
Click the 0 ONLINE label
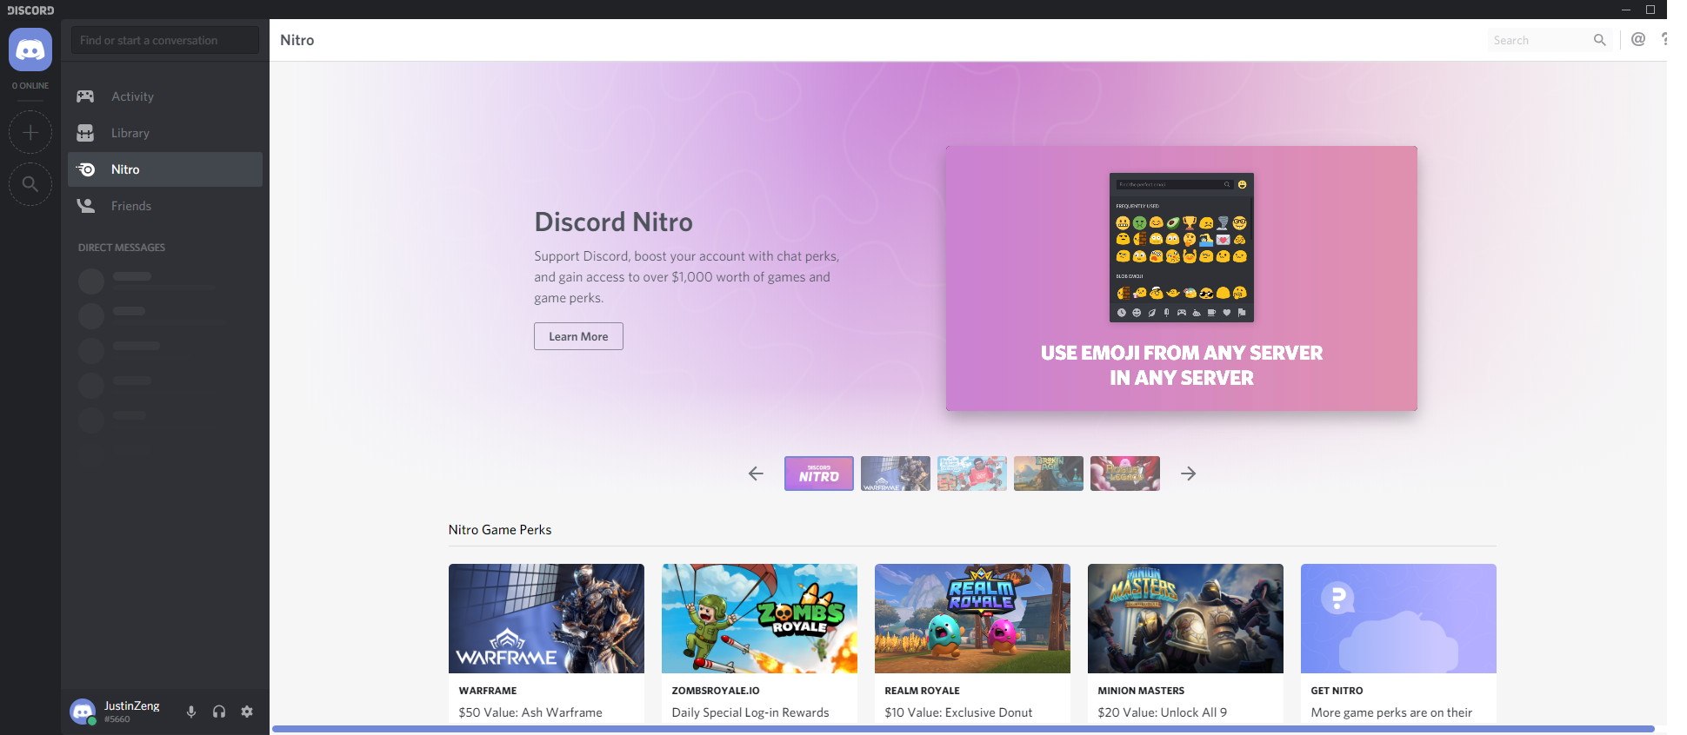30,85
